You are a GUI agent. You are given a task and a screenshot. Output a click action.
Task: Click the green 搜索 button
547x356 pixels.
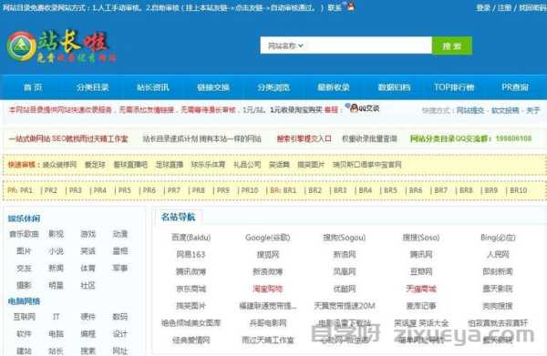[452, 46]
